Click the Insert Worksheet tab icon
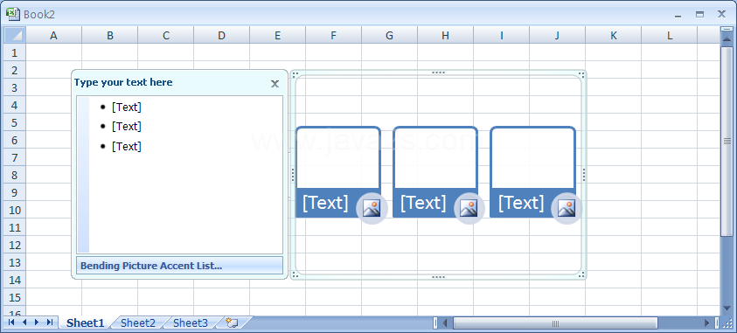The height and width of the screenshot is (333, 737). (x=233, y=323)
